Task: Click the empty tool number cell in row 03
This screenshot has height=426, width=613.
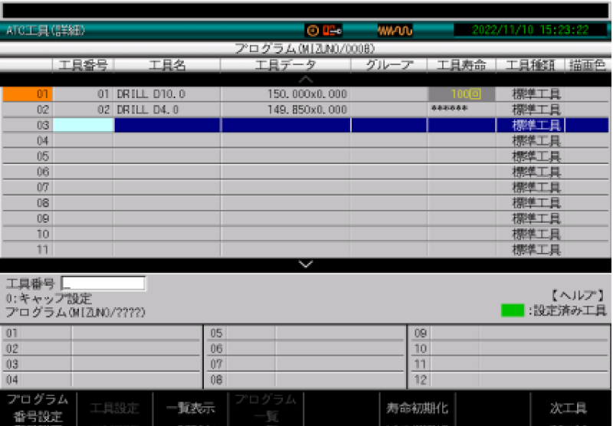Action: tap(84, 125)
